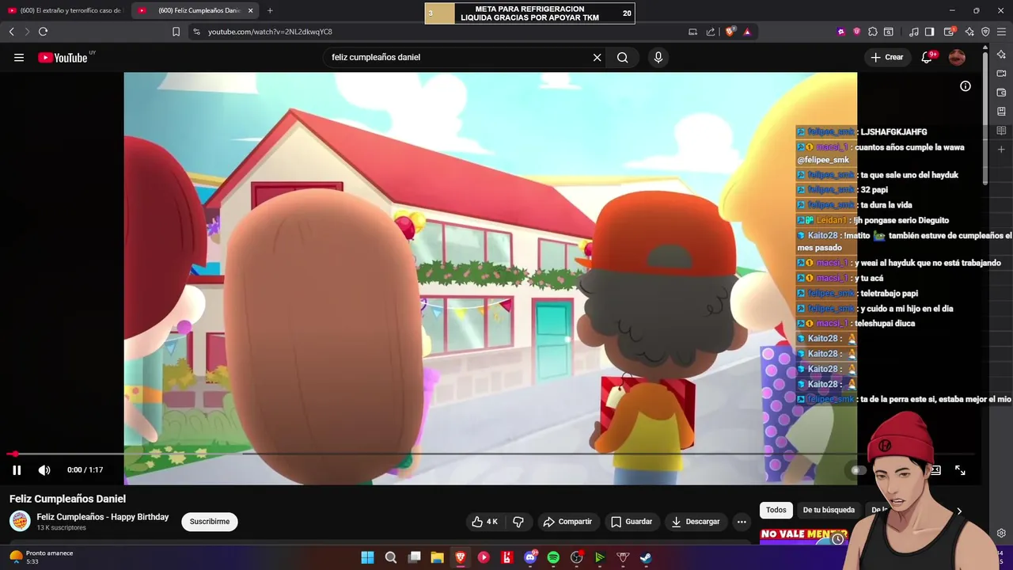
Task: Open the music note playlist icon
Action: (x=914, y=32)
